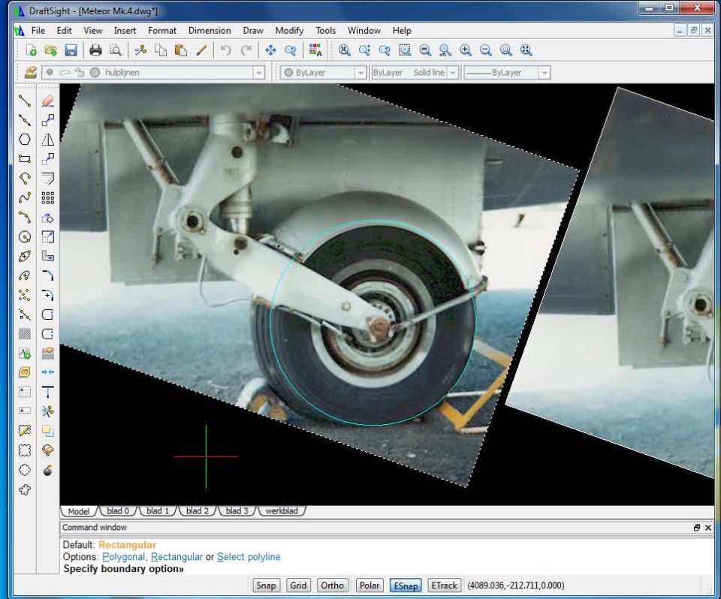721x599 pixels.
Task: Open the Dimension menu
Action: 210,31
